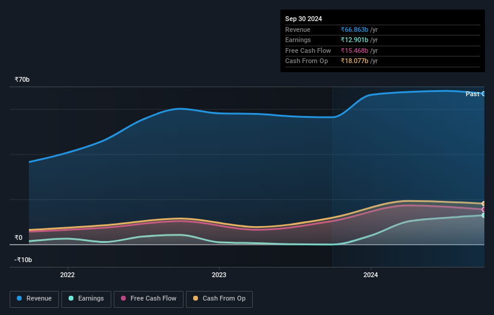Viewport: 494px width, 315px height.
Task: Click the ₹15.468b free cash flow value
Action: click(x=354, y=50)
